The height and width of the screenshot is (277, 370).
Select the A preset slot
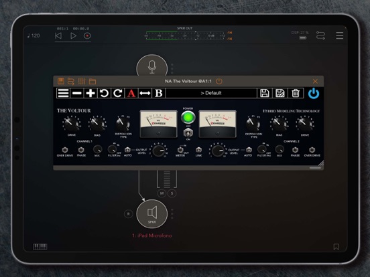131,93
